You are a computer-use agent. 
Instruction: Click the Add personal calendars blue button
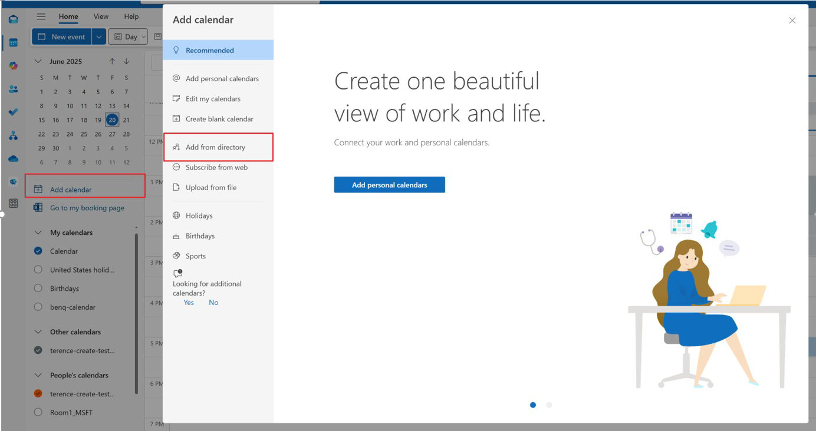click(389, 185)
